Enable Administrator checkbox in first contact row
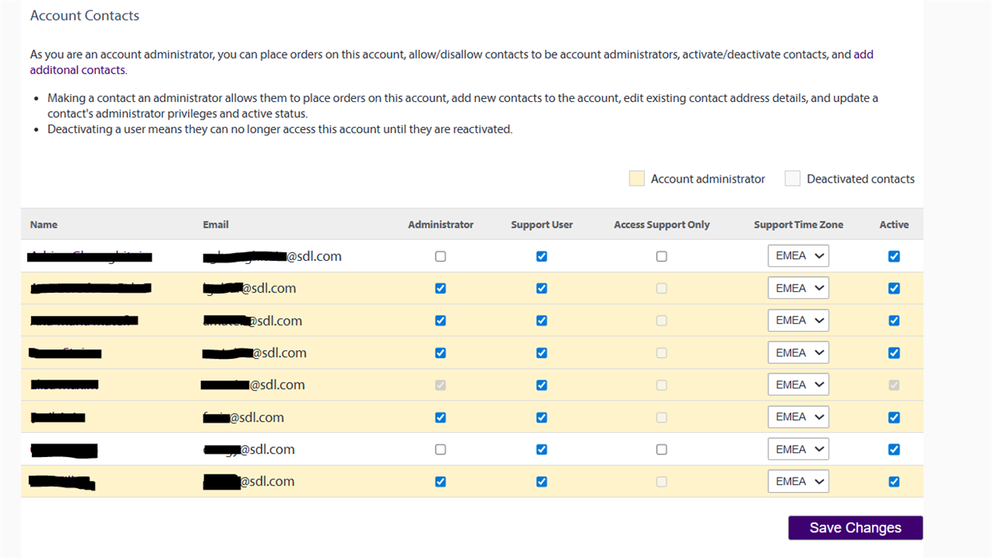992x559 pixels. (441, 257)
